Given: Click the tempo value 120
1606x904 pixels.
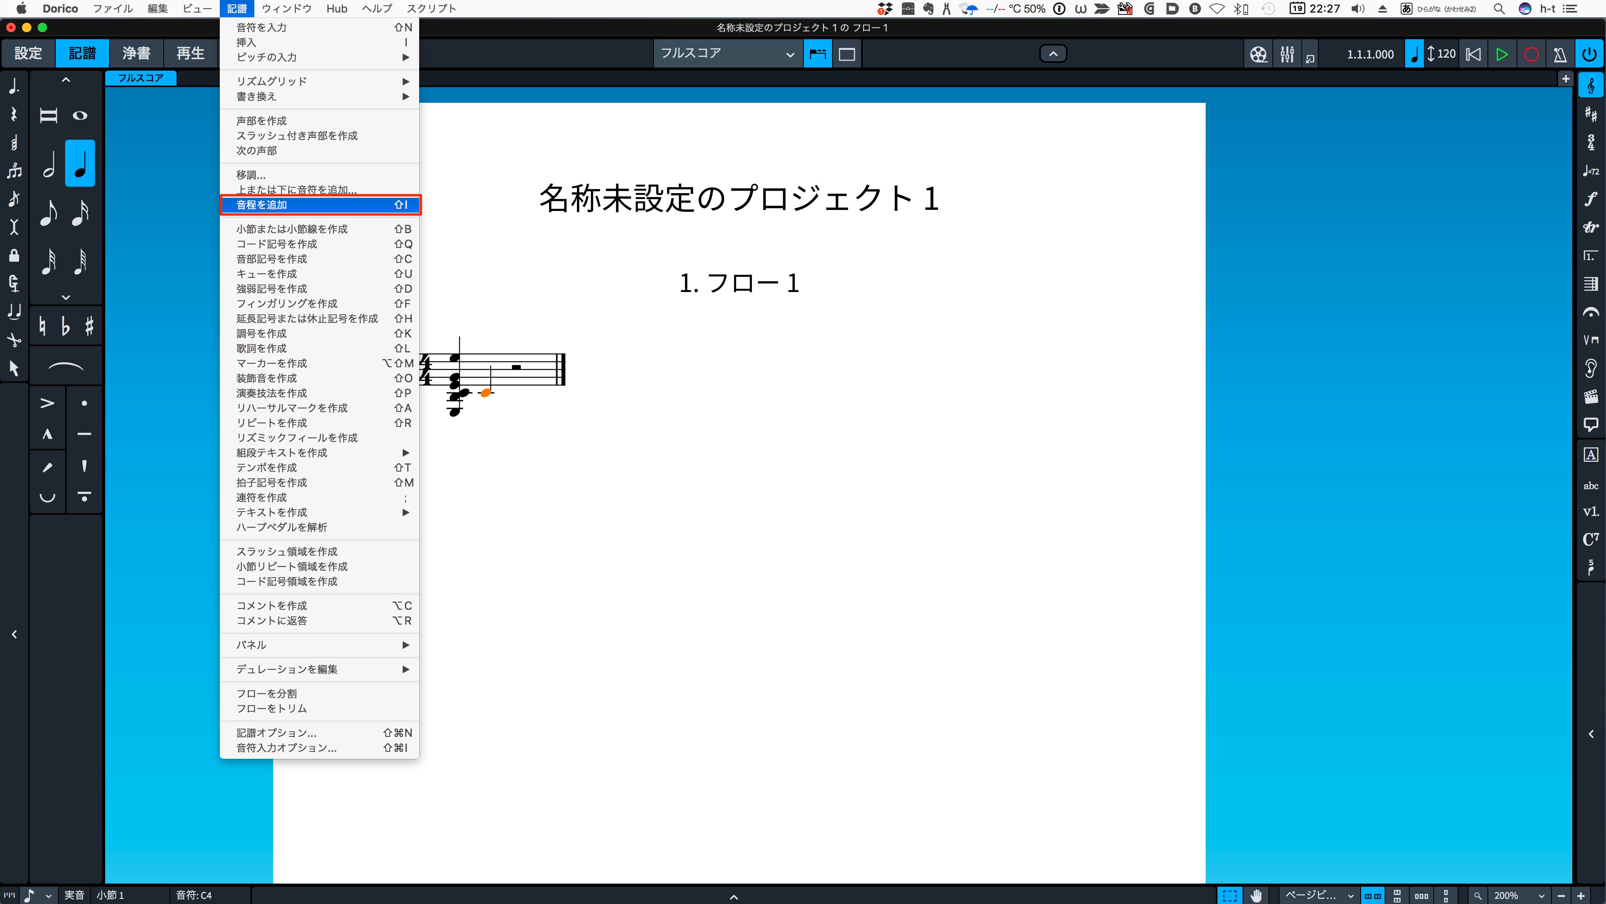Looking at the screenshot, I should (x=1446, y=54).
